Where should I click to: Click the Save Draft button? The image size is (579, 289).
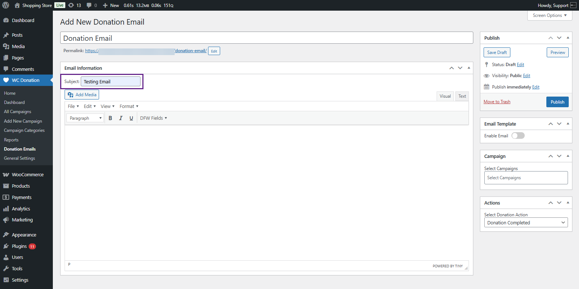[497, 53]
